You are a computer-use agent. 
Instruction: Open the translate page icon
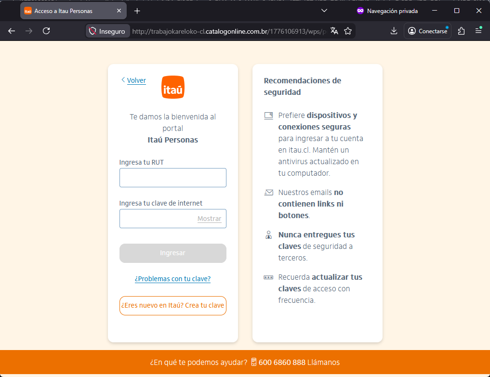(x=334, y=31)
